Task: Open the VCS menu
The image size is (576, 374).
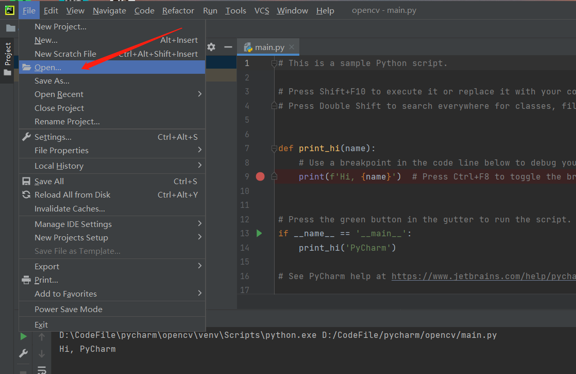Action: click(262, 11)
